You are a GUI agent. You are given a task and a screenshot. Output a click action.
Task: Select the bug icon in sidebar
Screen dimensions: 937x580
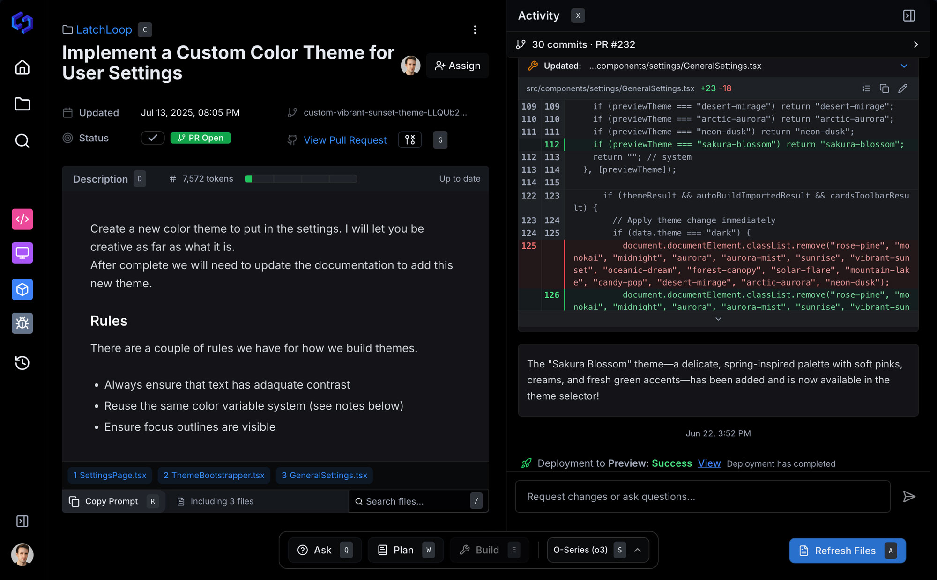(x=22, y=323)
